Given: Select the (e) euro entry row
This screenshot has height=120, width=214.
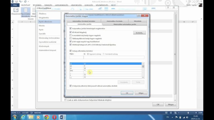Looking at the screenshot, I should pos(106,66).
